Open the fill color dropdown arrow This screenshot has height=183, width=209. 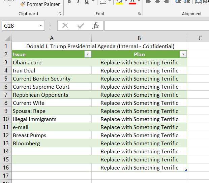pos(126,1)
